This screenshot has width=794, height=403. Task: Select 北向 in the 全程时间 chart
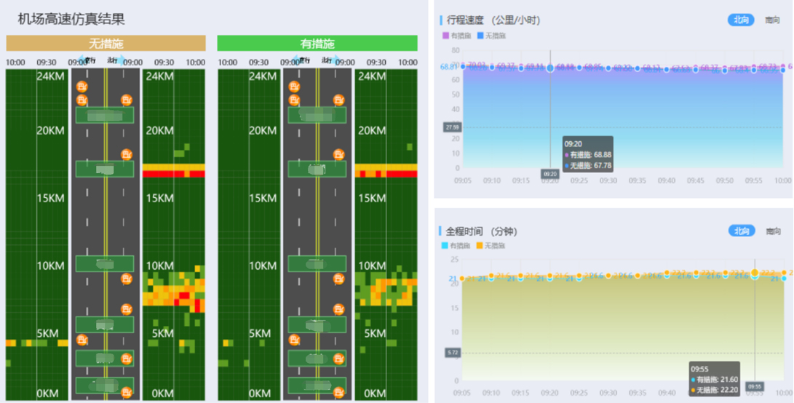[741, 231]
